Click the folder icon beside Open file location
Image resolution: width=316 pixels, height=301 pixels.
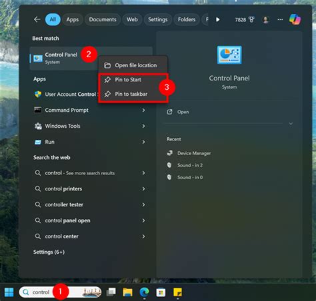[x=107, y=65]
